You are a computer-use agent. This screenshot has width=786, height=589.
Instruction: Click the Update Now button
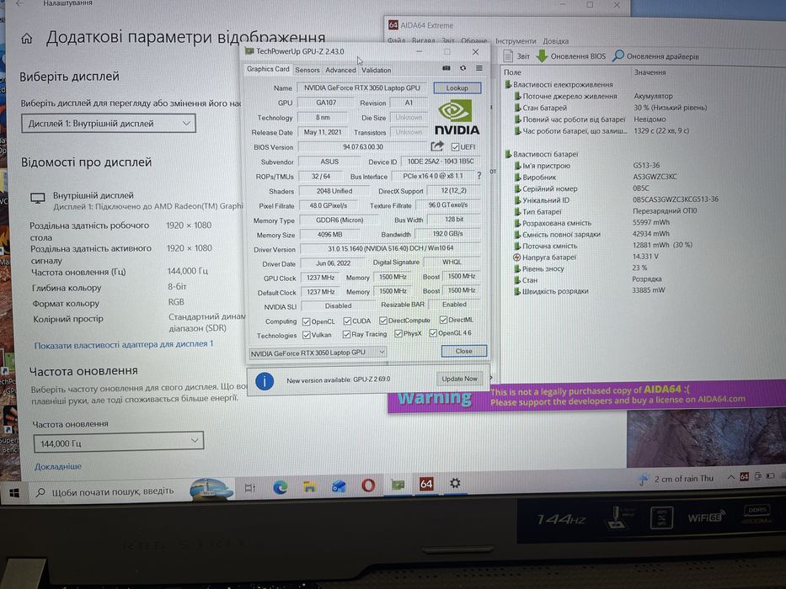(459, 379)
